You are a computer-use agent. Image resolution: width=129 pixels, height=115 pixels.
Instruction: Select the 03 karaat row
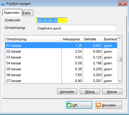[x=61, y=57]
